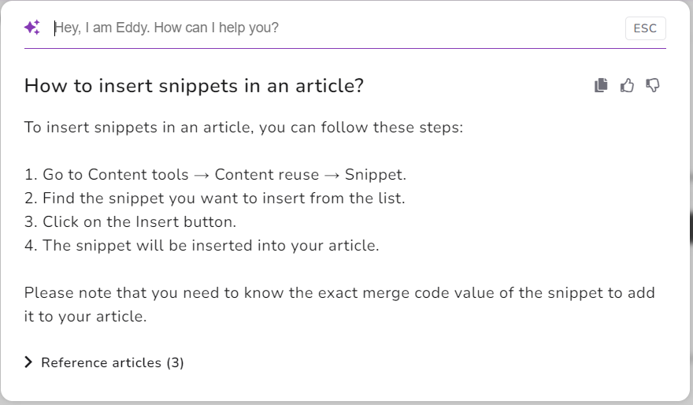693x405 pixels.
Task: Click the "How to insert snippets" heading
Action: (194, 86)
